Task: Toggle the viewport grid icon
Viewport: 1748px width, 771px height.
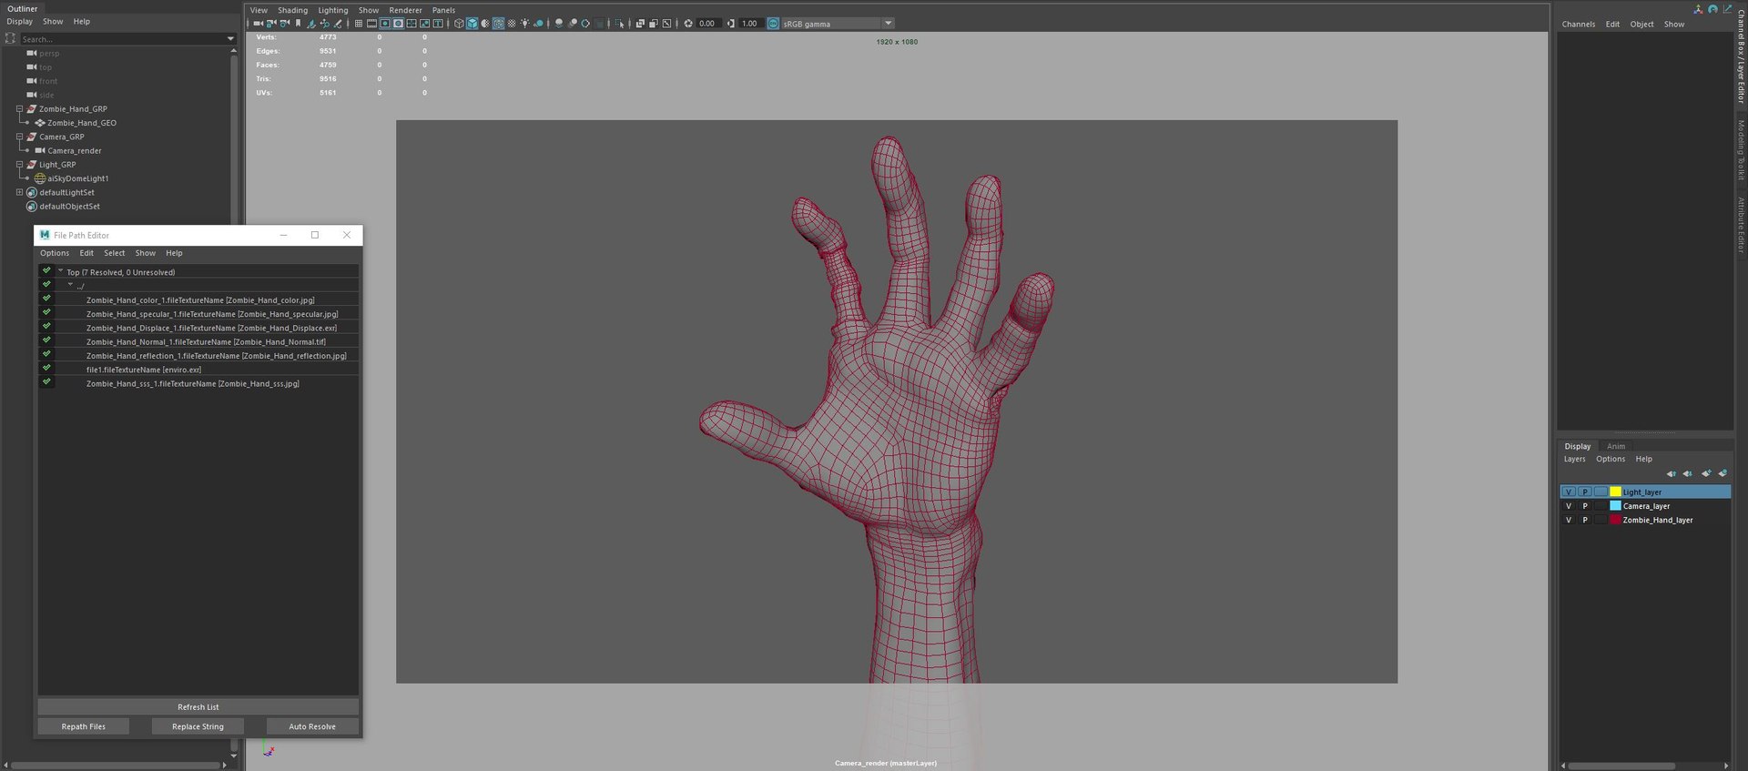Action: (x=359, y=24)
